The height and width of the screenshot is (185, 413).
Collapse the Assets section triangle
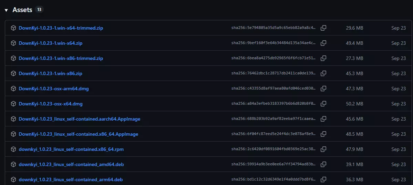6,10
